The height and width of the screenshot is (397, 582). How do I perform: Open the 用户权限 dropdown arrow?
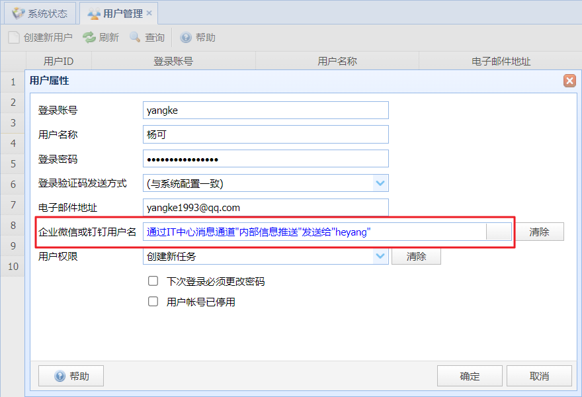pyautogui.click(x=380, y=256)
